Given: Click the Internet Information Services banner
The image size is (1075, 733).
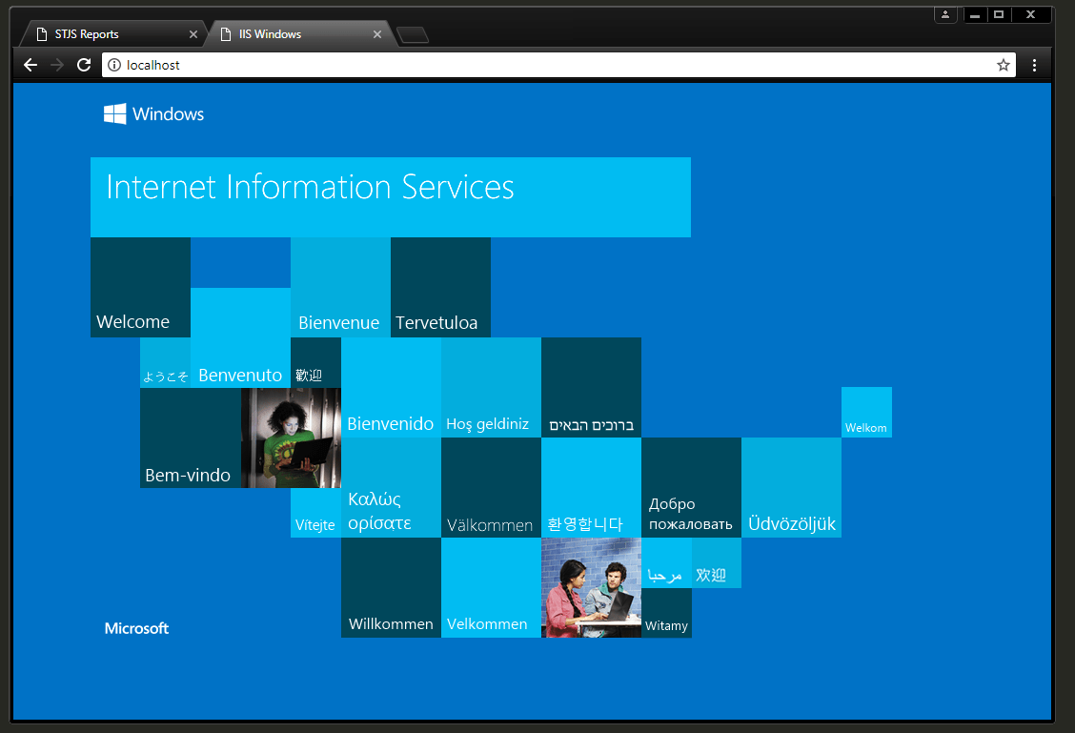Looking at the screenshot, I should pyautogui.click(x=391, y=197).
